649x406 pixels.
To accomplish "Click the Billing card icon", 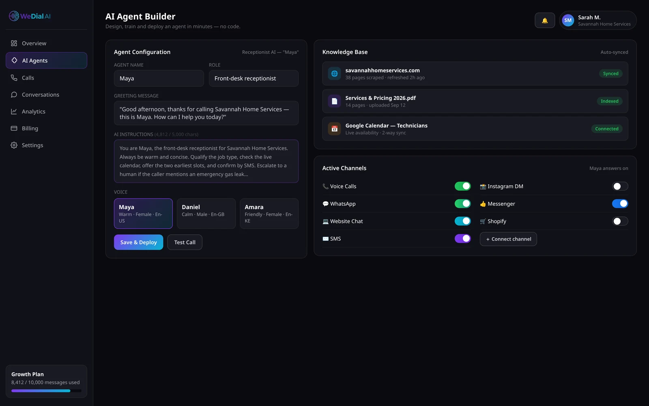I will (14, 128).
